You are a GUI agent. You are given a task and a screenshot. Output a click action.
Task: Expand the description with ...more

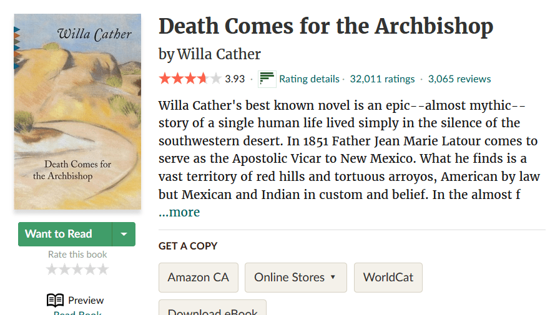pyautogui.click(x=179, y=212)
